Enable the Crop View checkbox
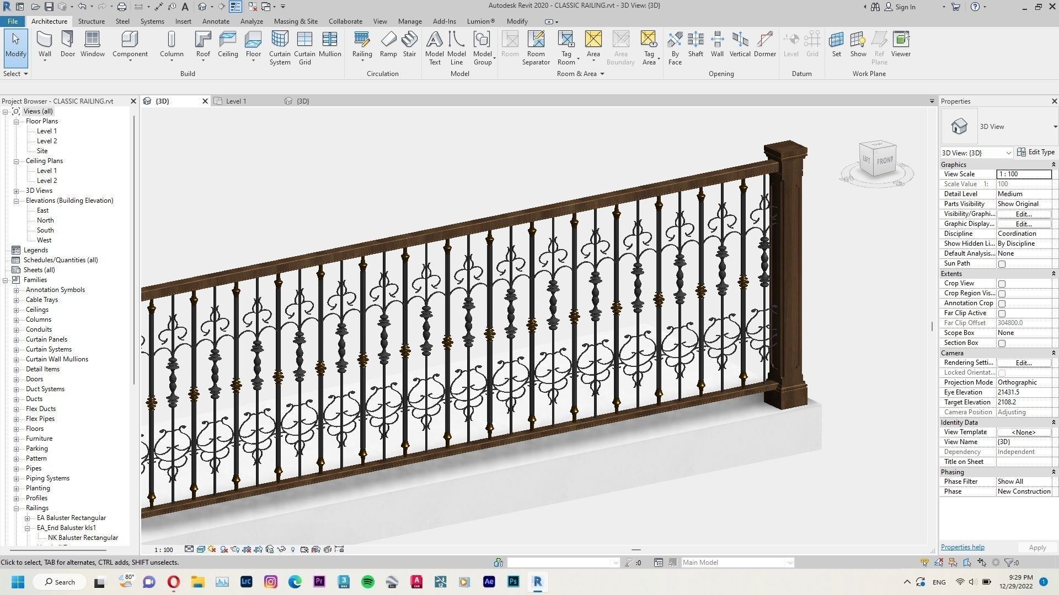Viewport: 1059px width, 595px height. (1002, 284)
